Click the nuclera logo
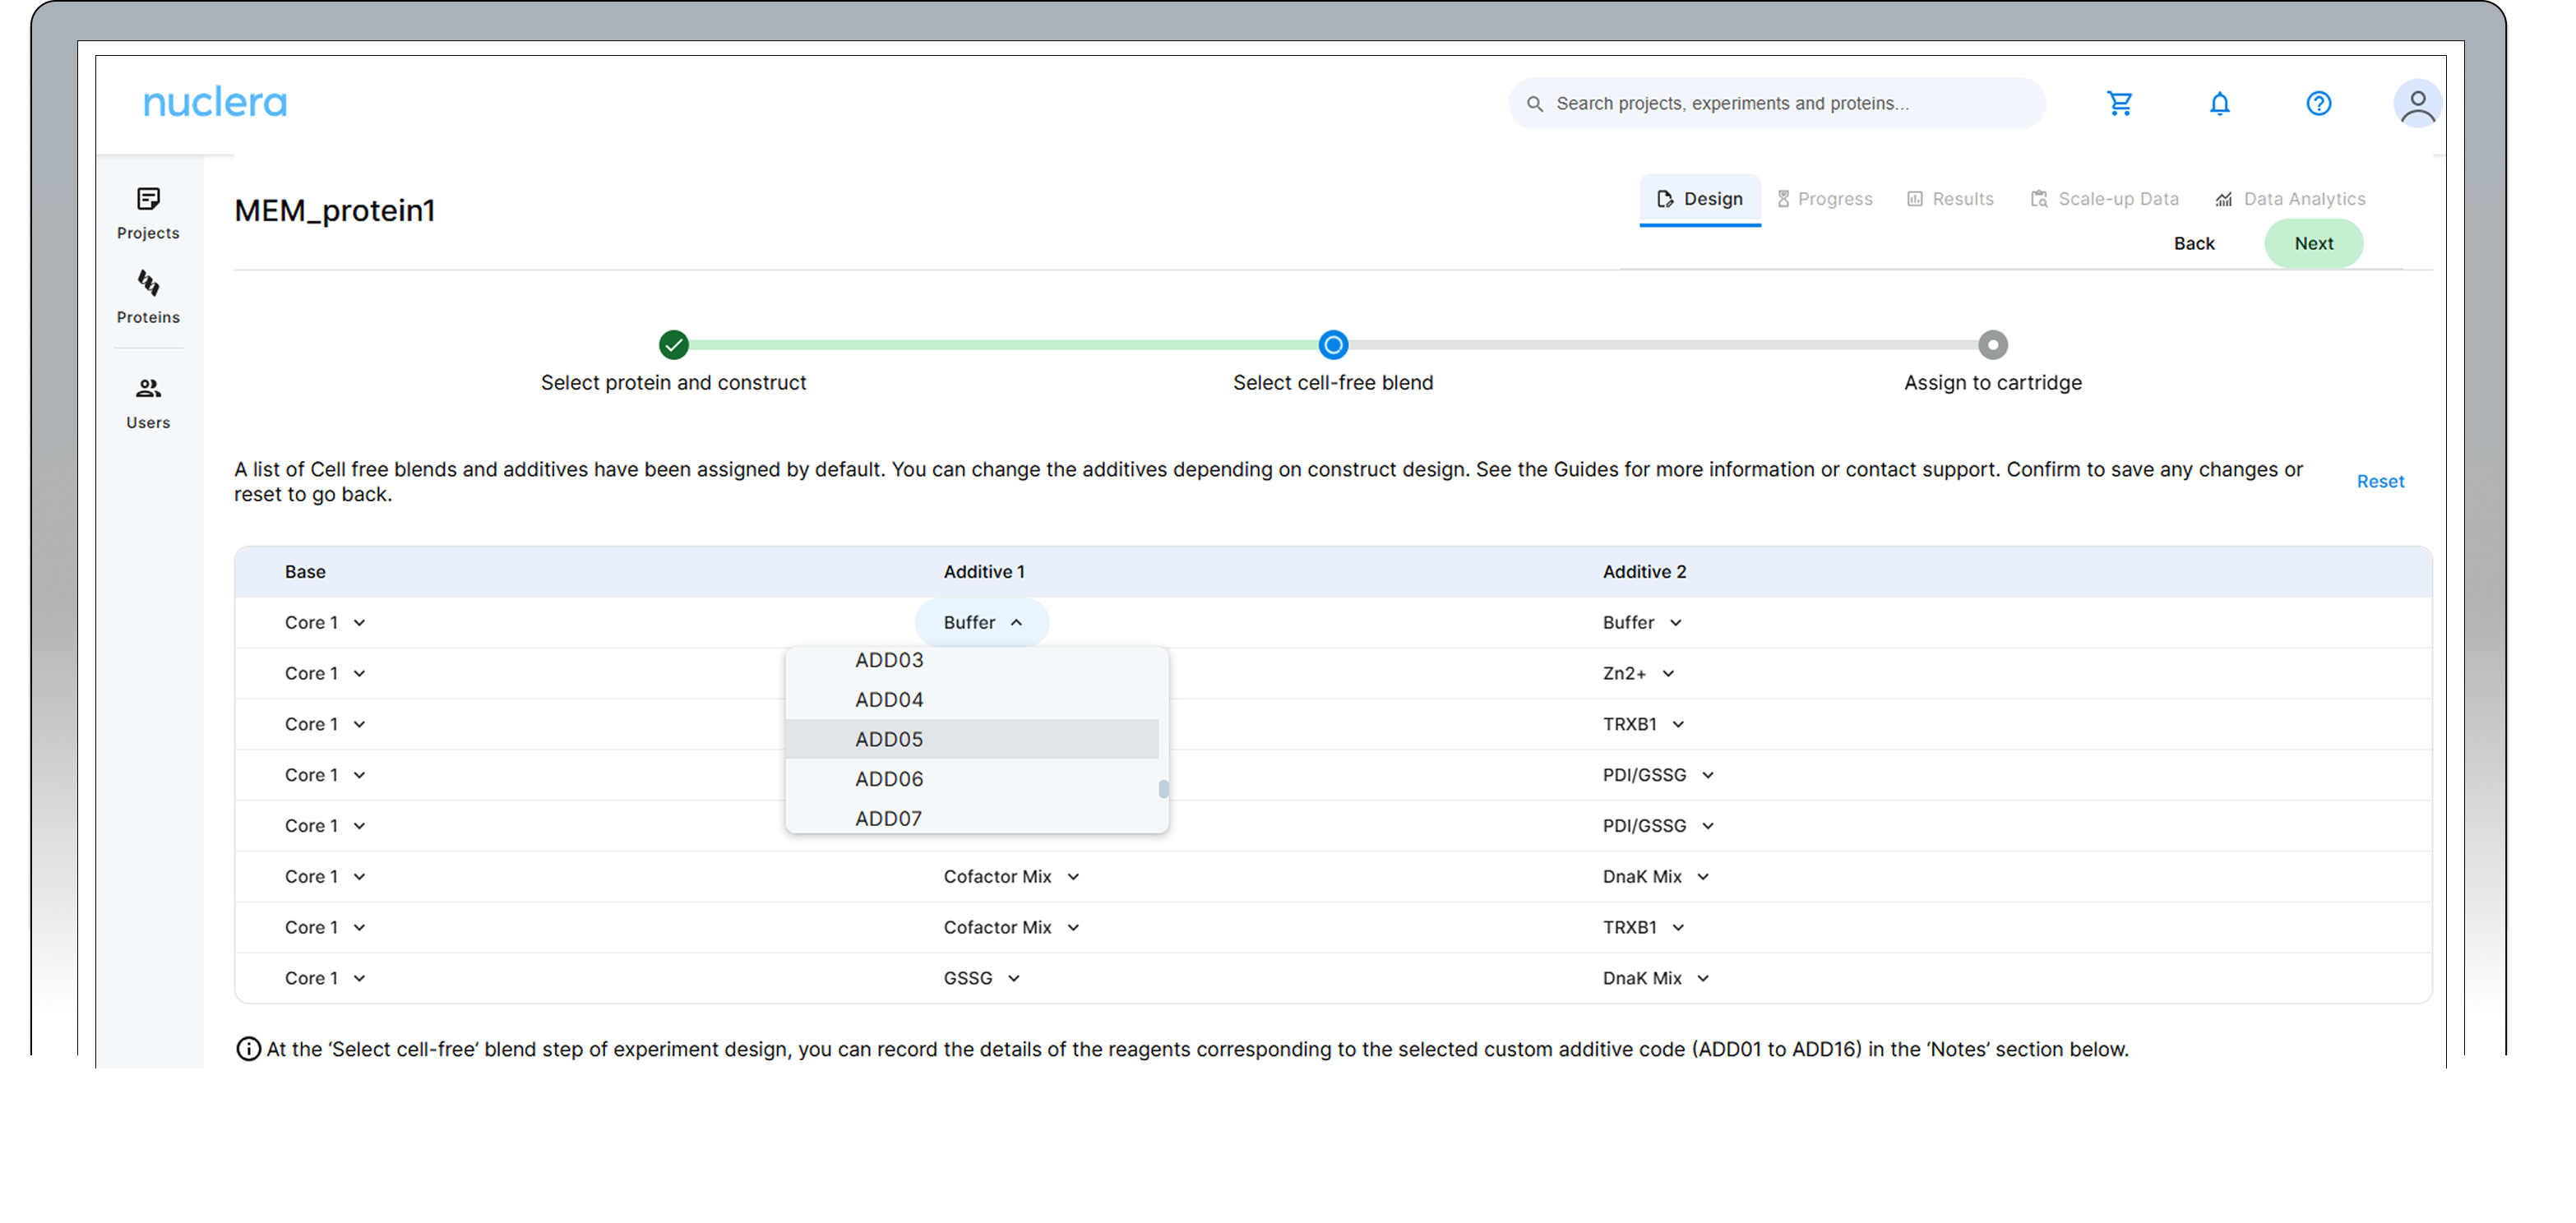The width and height of the screenshot is (2576, 1223). coord(215,102)
